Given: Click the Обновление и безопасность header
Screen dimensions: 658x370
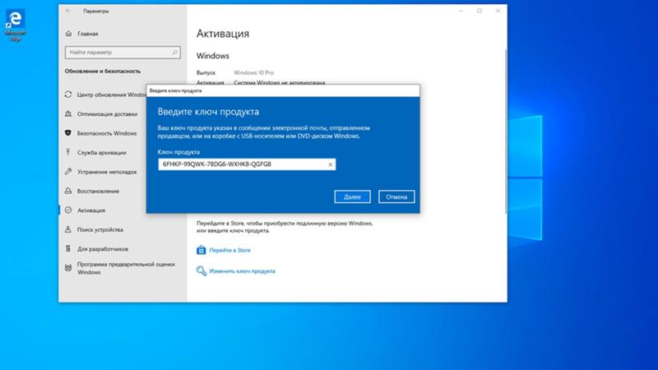Looking at the screenshot, I should coord(102,72).
